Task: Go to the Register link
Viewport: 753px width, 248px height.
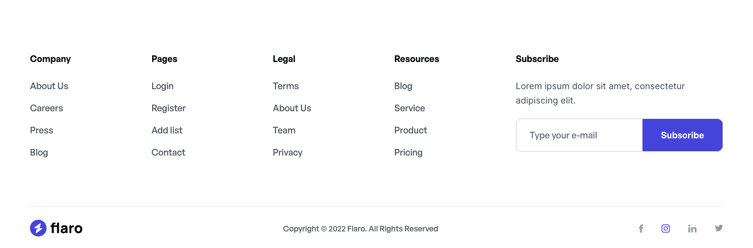Action: [168, 108]
